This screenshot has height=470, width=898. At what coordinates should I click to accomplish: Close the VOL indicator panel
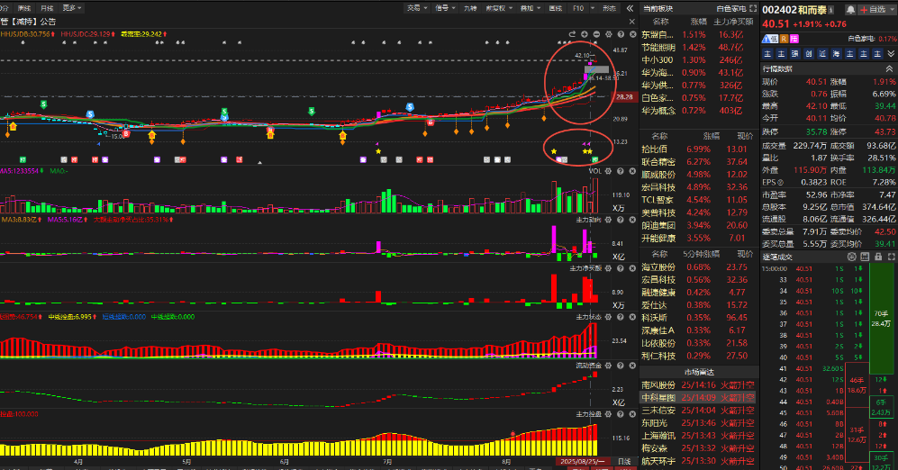(632, 170)
